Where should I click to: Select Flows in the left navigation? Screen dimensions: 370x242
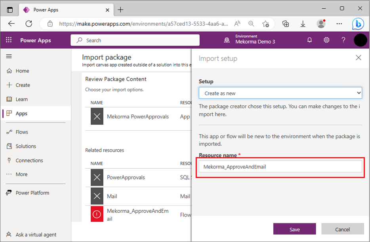pos(22,132)
